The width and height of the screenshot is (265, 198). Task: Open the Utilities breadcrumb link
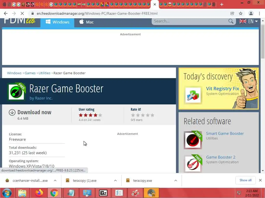[45, 73]
